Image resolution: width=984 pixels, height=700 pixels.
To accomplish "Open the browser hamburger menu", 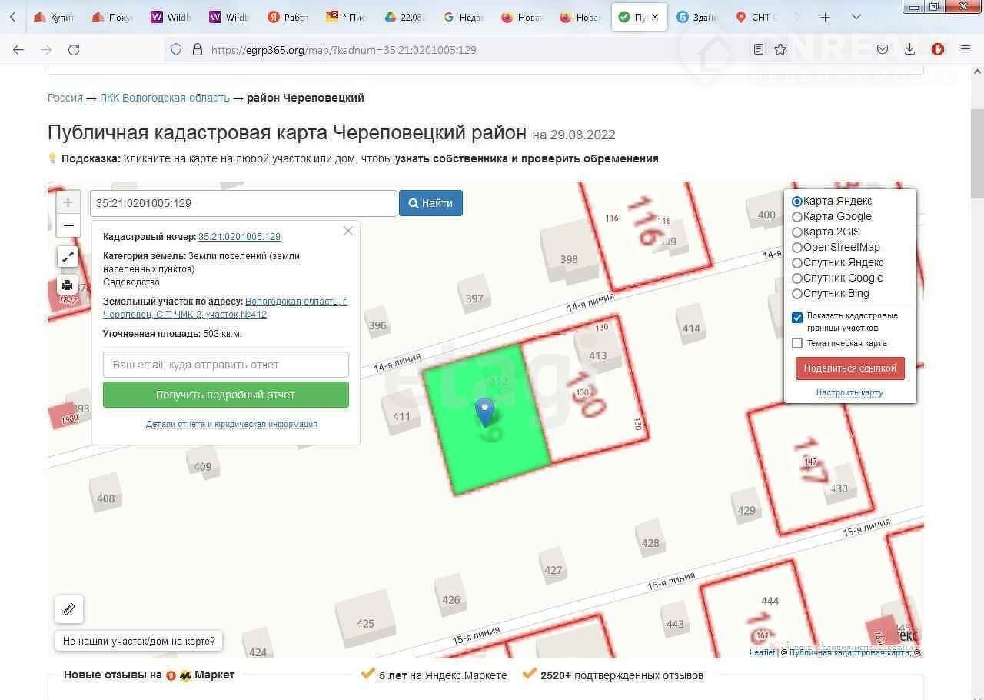I will coord(966,50).
